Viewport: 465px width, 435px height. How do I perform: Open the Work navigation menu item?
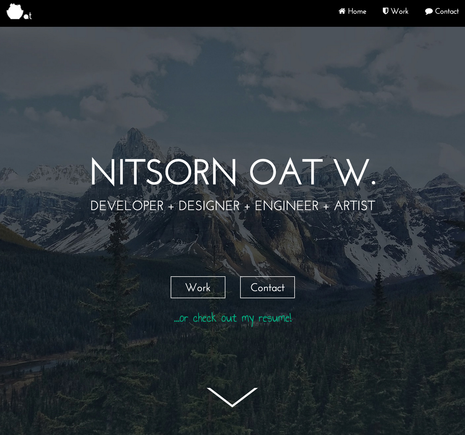coord(396,11)
